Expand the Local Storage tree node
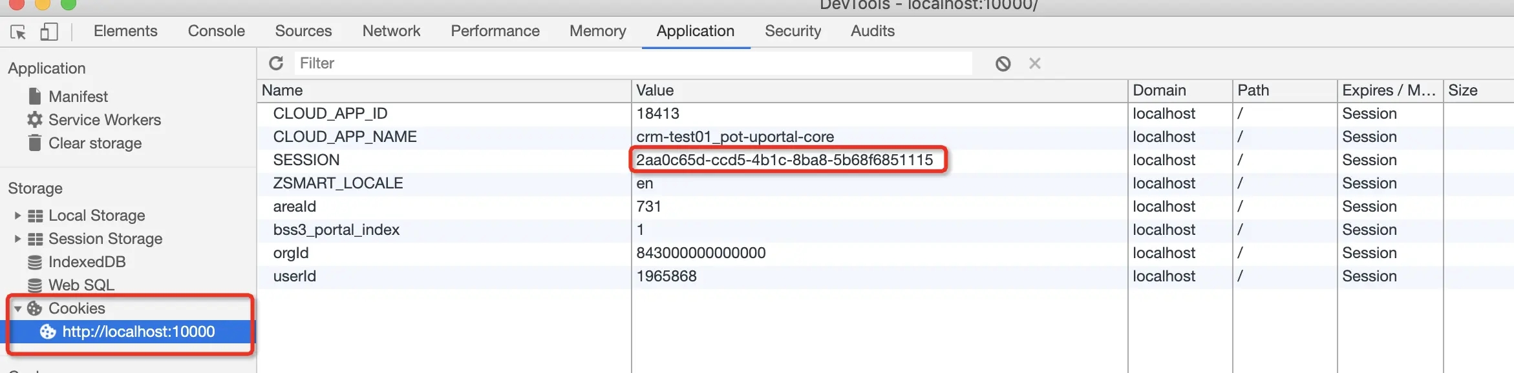1514x373 pixels. [17, 216]
